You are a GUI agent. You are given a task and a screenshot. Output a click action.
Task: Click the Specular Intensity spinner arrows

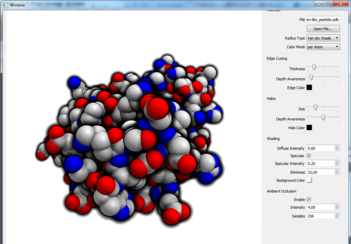click(x=336, y=164)
